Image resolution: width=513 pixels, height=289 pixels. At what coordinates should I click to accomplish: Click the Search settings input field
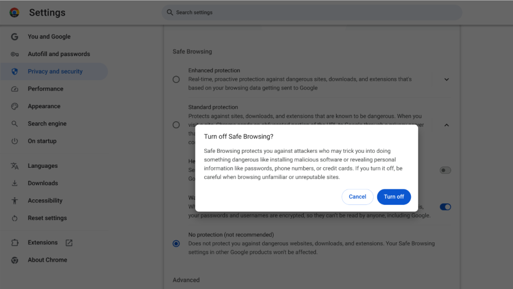(x=311, y=12)
